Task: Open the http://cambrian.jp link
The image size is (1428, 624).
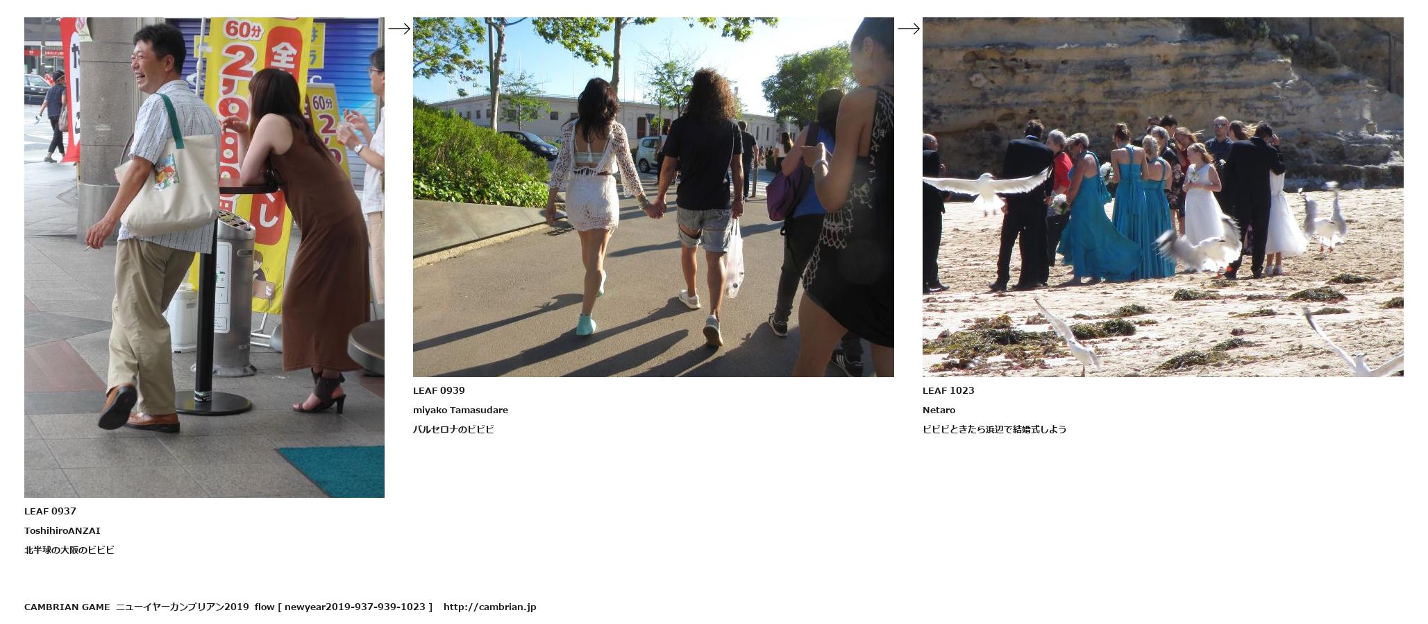Action: coord(489,607)
